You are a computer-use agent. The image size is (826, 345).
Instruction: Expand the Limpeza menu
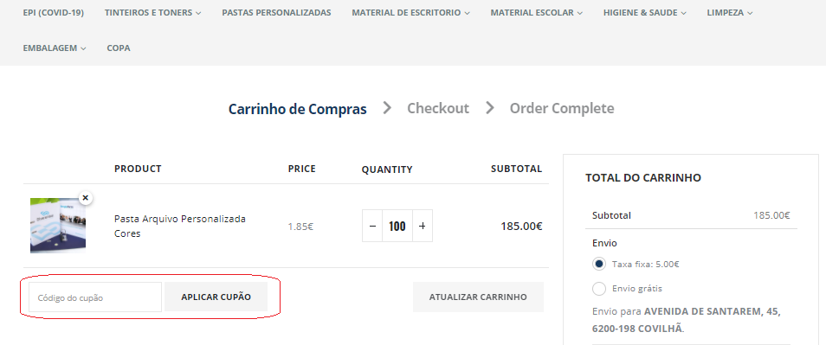tap(730, 13)
